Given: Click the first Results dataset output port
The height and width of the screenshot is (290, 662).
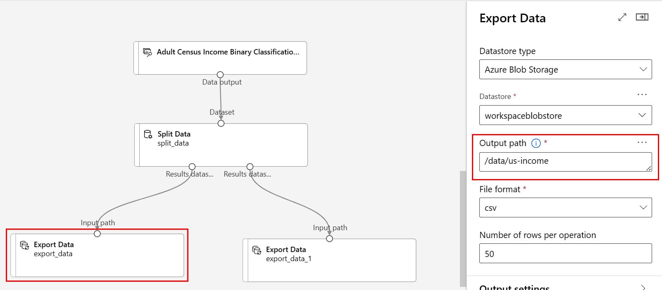Looking at the screenshot, I should tap(192, 167).
